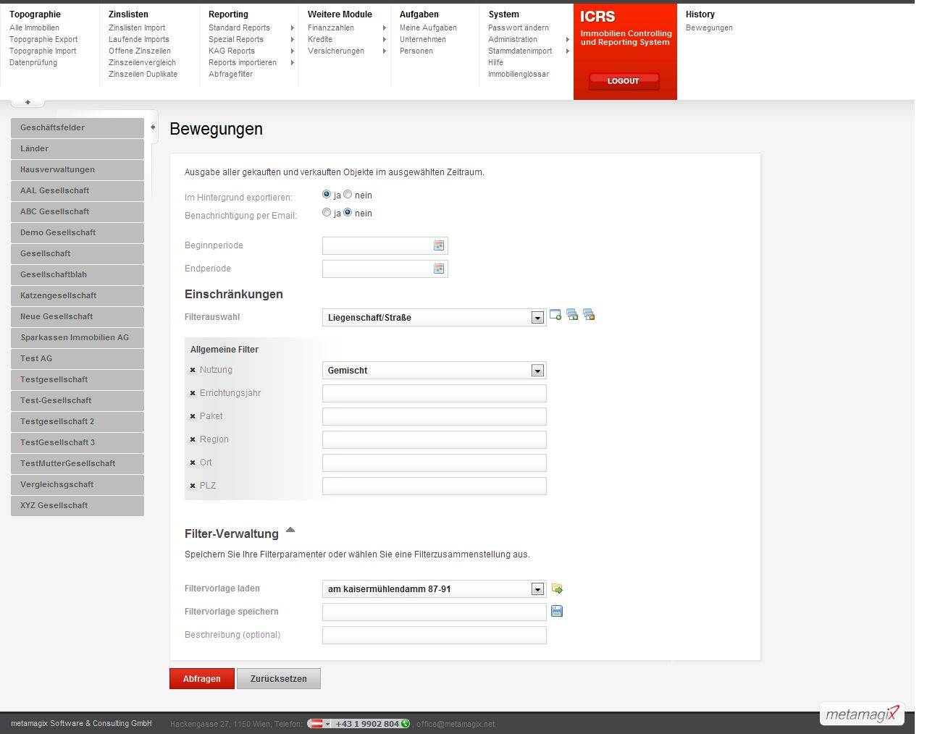This screenshot has width=927, height=734.
Task: Save filter template floppy disk icon
Action: click(557, 612)
